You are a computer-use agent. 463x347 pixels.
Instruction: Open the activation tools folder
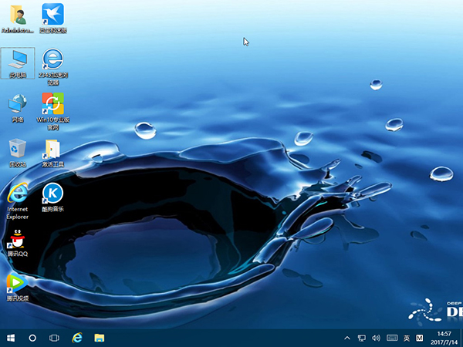52,149
